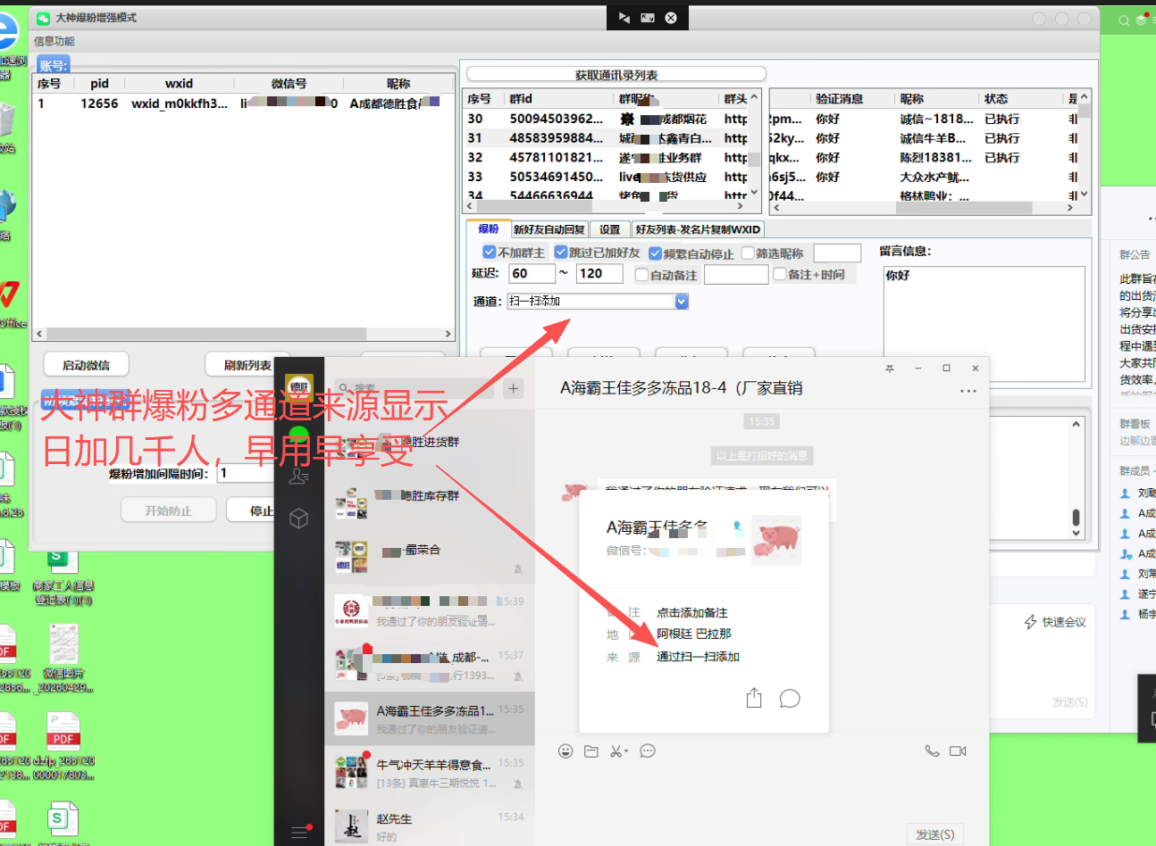Screen dimensions: 1156x846
Task: Click the 启动微信 button
Action: [x=87, y=365]
